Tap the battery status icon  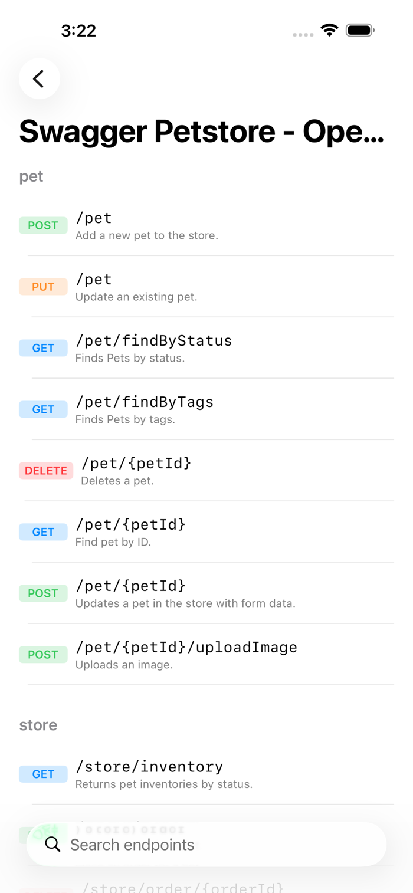tap(360, 30)
